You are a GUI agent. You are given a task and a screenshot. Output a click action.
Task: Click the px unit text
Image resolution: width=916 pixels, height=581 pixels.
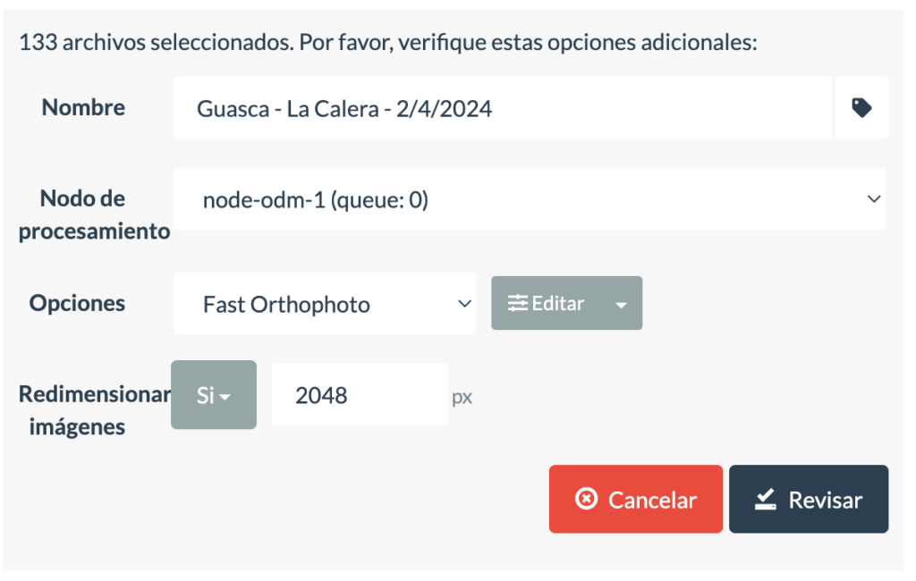462,397
